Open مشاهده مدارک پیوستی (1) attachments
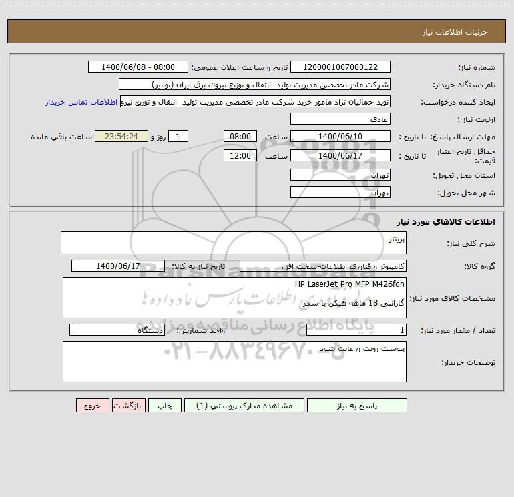The width and height of the screenshot is (514, 497). point(244,406)
